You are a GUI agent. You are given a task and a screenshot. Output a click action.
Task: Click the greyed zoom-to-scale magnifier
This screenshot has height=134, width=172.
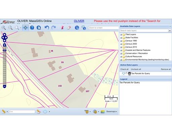(x=17, y=28)
